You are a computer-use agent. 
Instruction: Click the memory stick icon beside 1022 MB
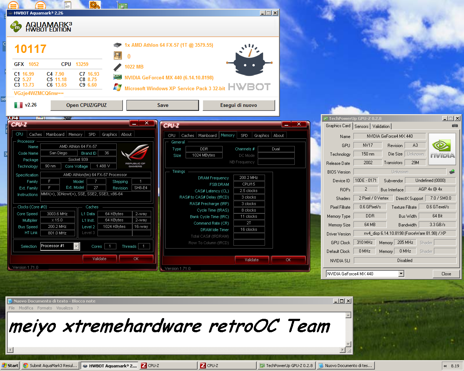pos(117,67)
